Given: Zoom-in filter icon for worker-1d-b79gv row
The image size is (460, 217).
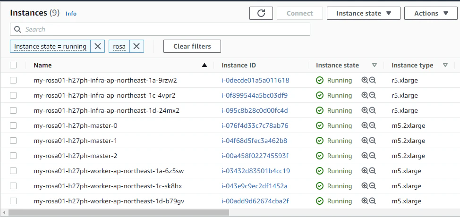Looking at the screenshot, I should 365,201.
